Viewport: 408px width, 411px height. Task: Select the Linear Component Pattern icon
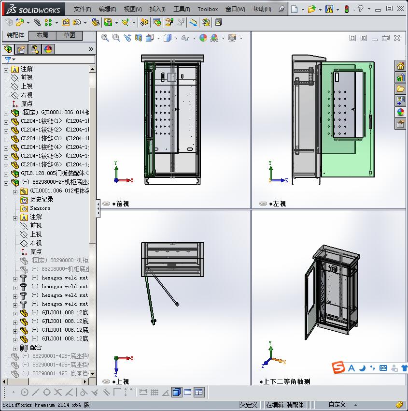tap(48, 23)
